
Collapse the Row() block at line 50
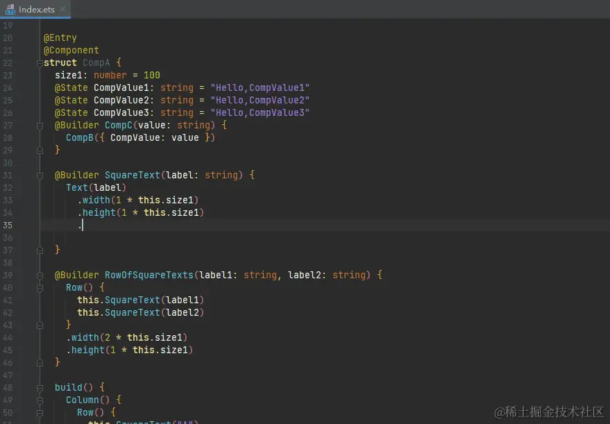pyautogui.click(x=40, y=413)
